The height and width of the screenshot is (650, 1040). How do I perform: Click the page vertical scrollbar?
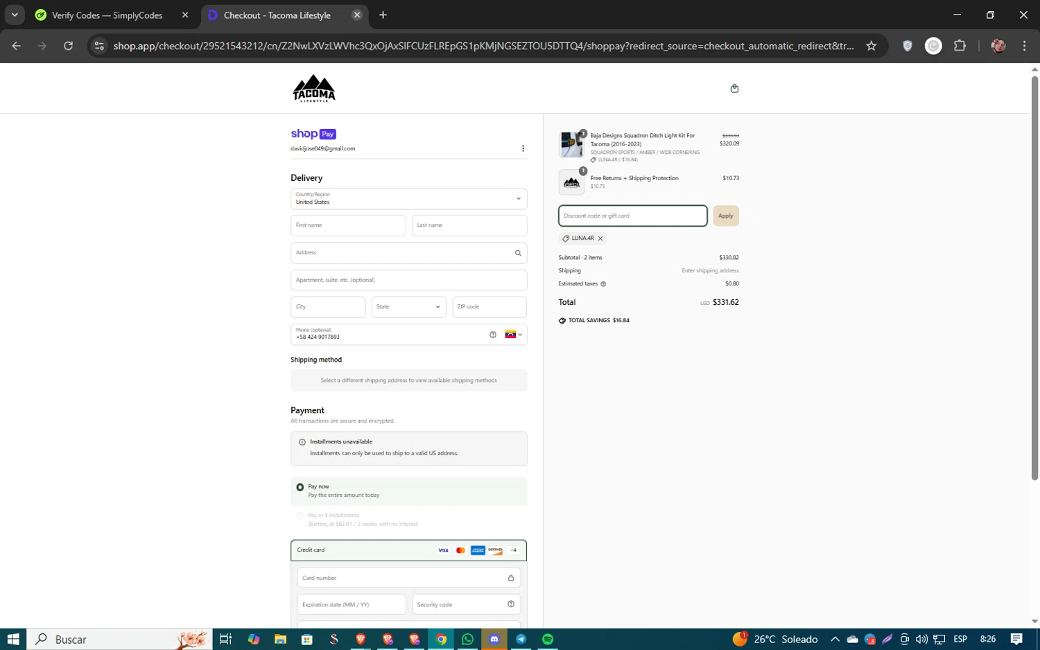pyautogui.click(x=1034, y=277)
